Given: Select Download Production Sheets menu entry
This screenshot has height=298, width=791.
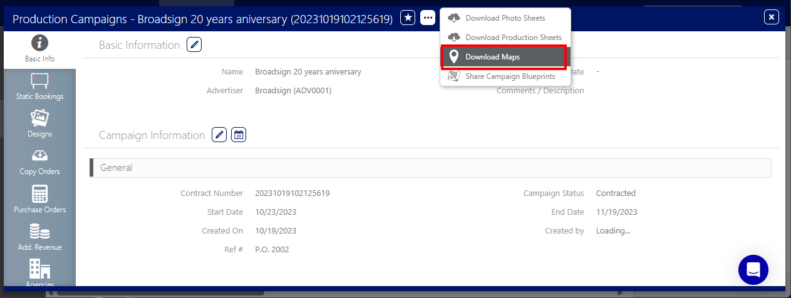Looking at the screenshot, I should click(x=505, y=38).
